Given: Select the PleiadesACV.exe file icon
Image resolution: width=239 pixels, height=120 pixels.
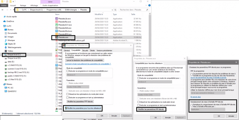Looking at the screenshot, I should coord(56,25).
